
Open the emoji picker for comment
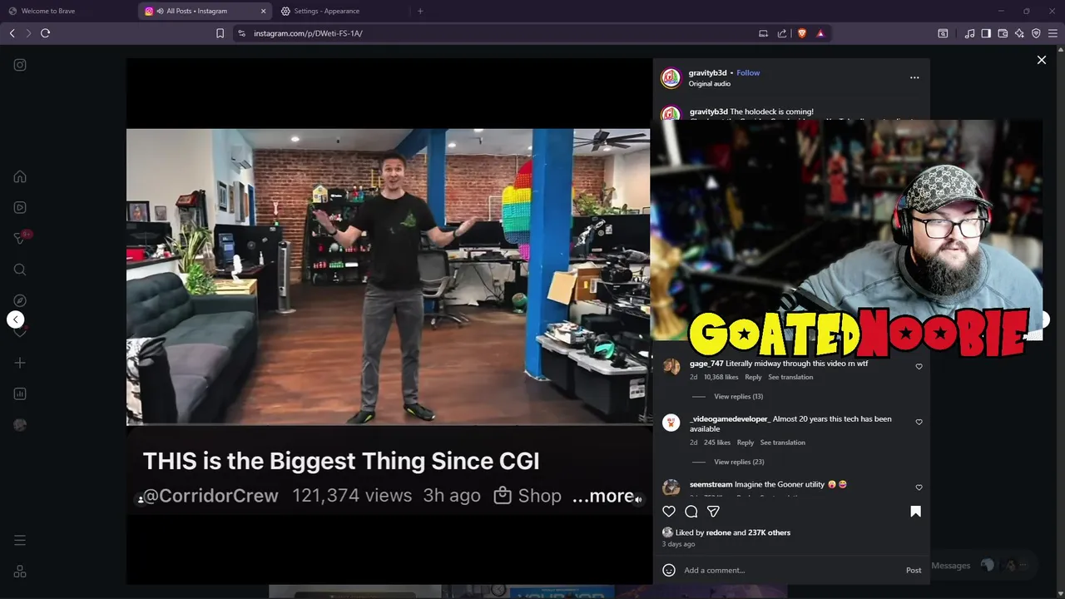pos(669,570)
